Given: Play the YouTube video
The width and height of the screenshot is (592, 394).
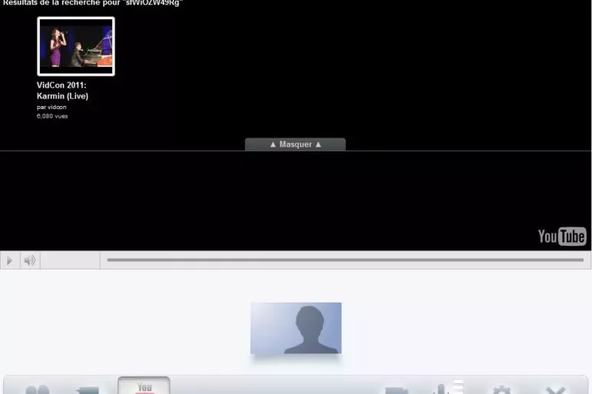Looking at the screenshot, I should tap(10, 260).
